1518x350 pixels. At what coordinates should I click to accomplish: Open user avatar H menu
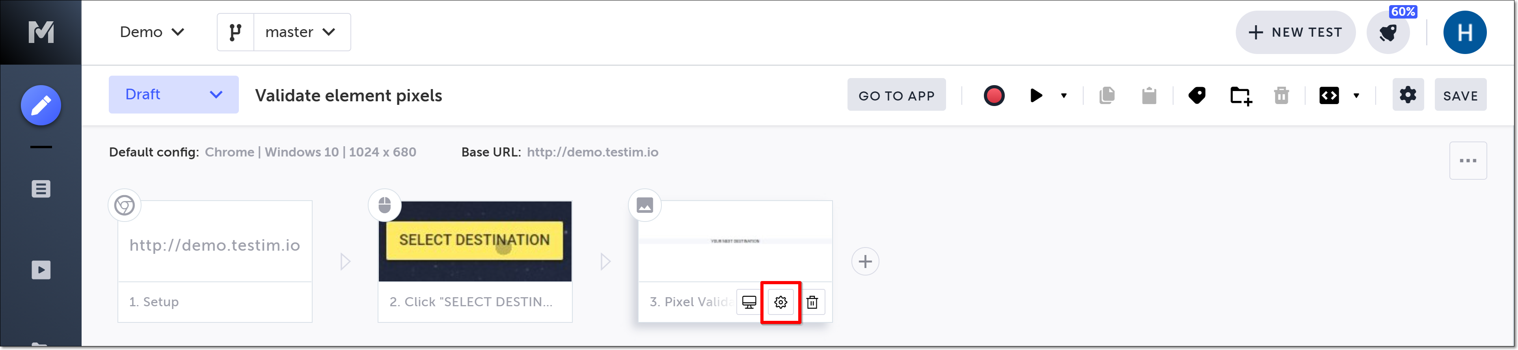(x=1464, y=32)
